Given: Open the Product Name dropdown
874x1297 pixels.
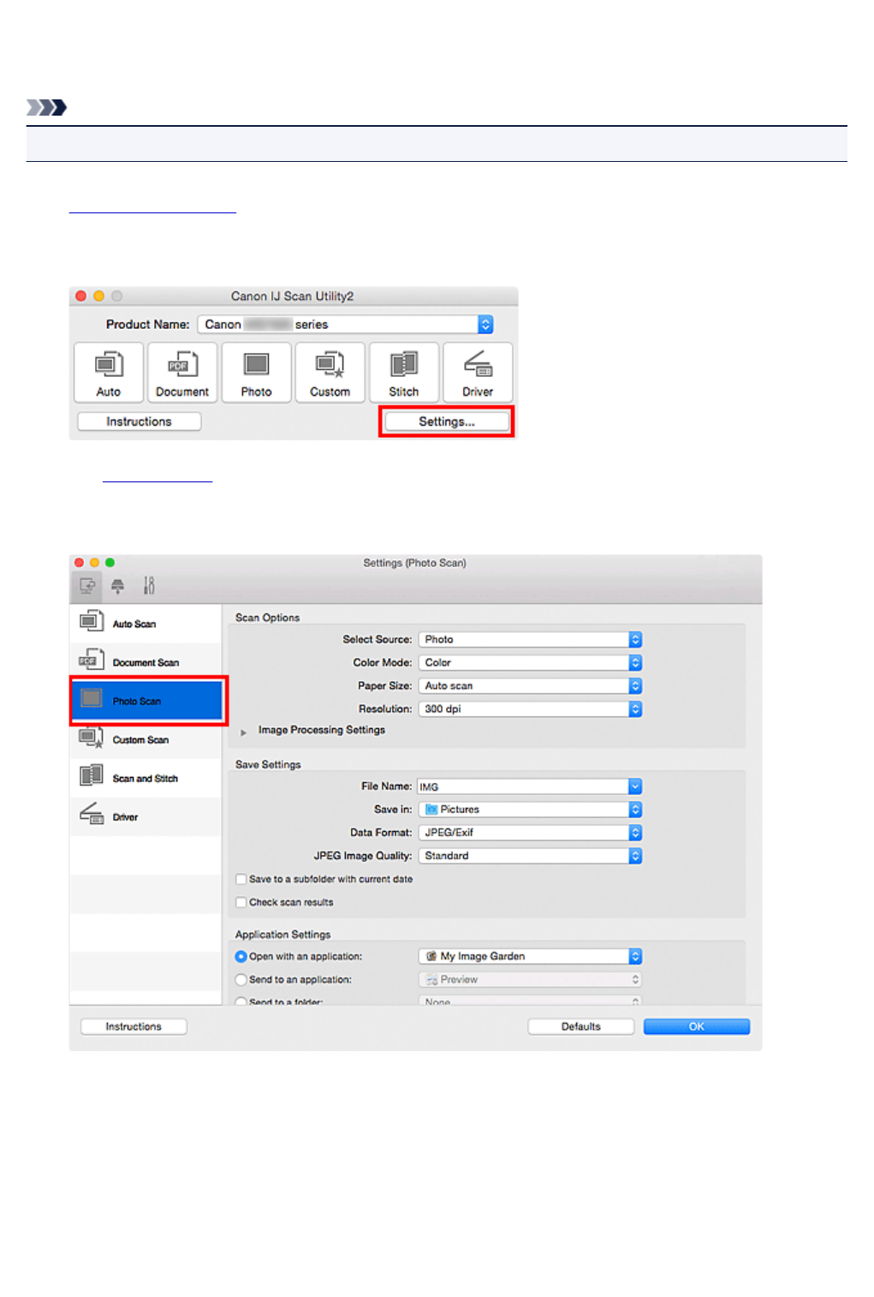Looking at the screenshot, I should coord(345,325).
